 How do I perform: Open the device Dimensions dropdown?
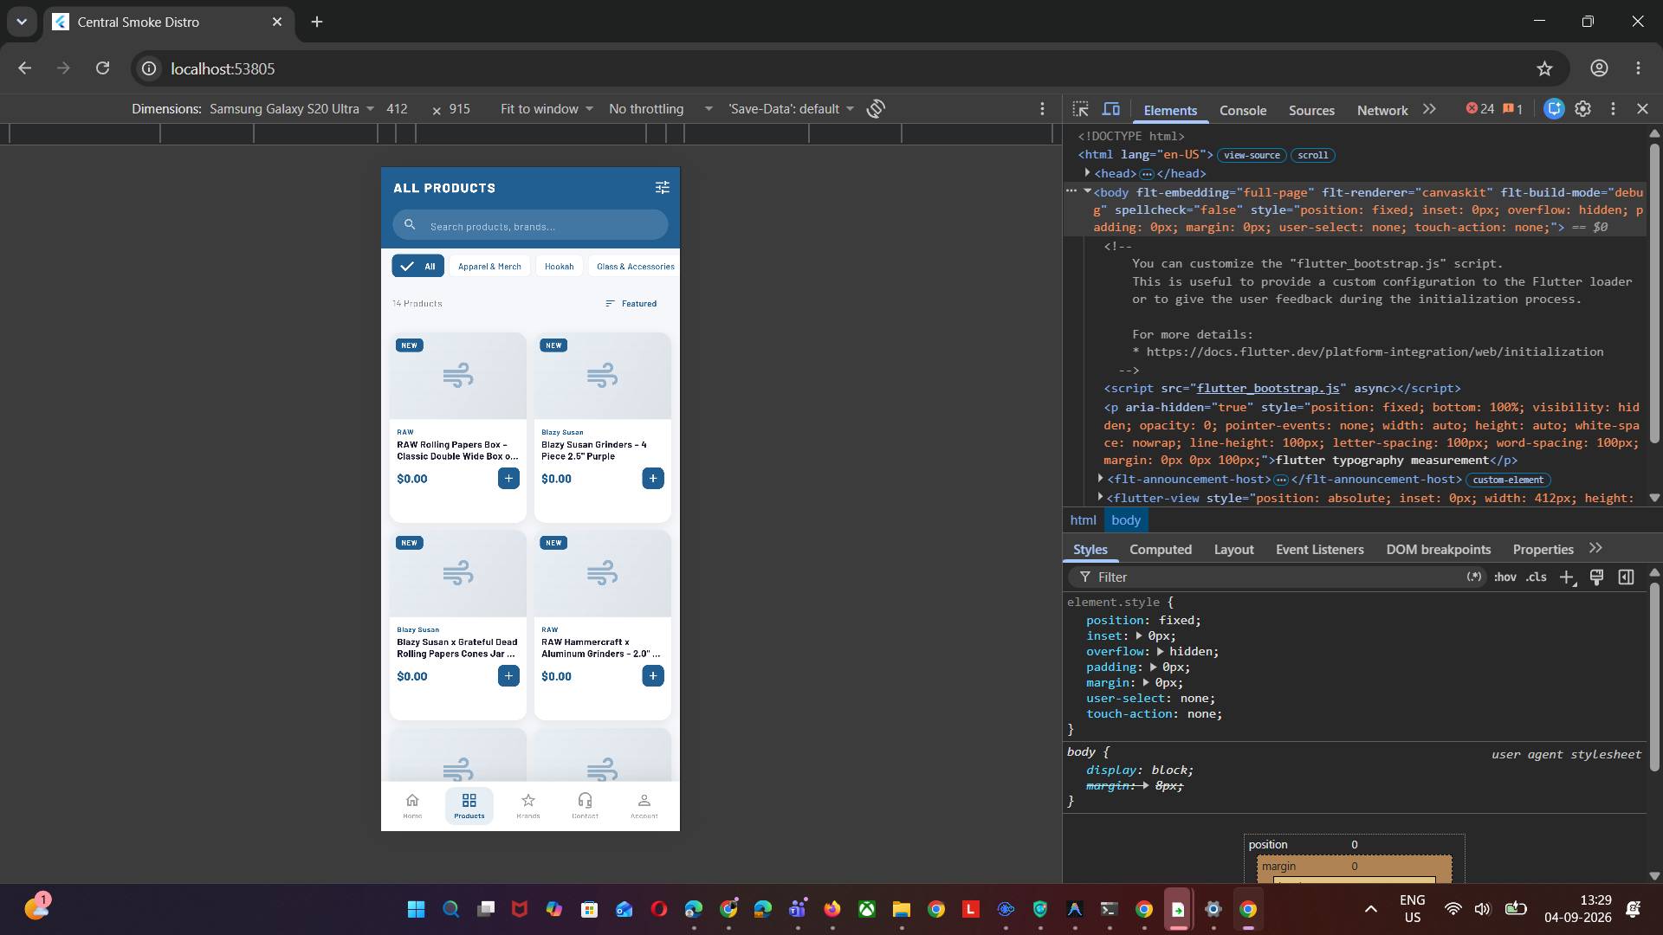(292, 109)
